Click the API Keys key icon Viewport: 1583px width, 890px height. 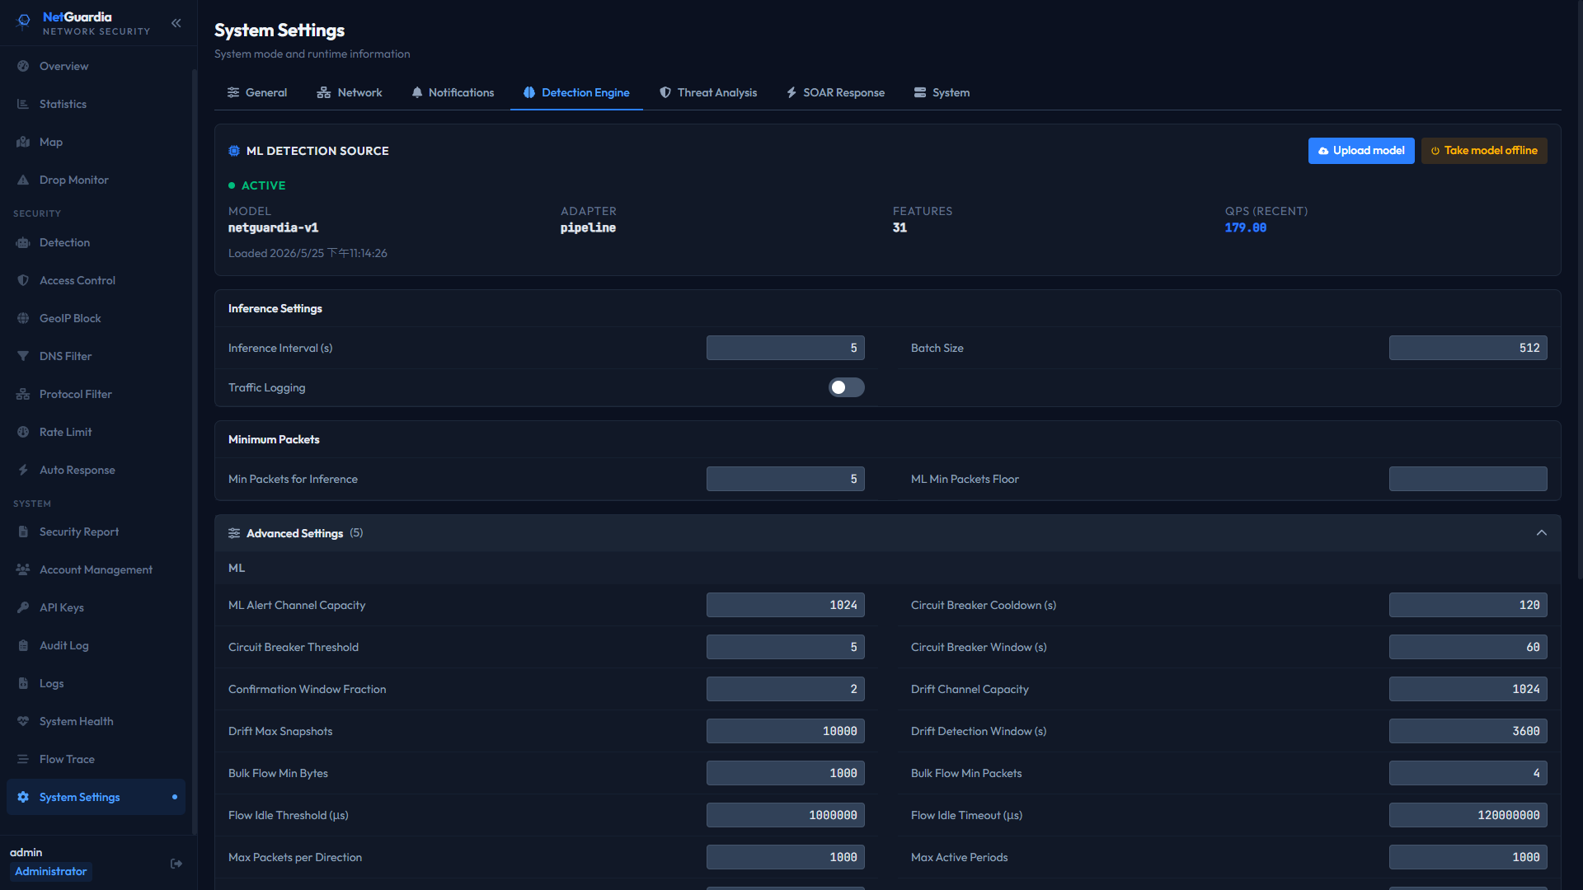(23, 607)
